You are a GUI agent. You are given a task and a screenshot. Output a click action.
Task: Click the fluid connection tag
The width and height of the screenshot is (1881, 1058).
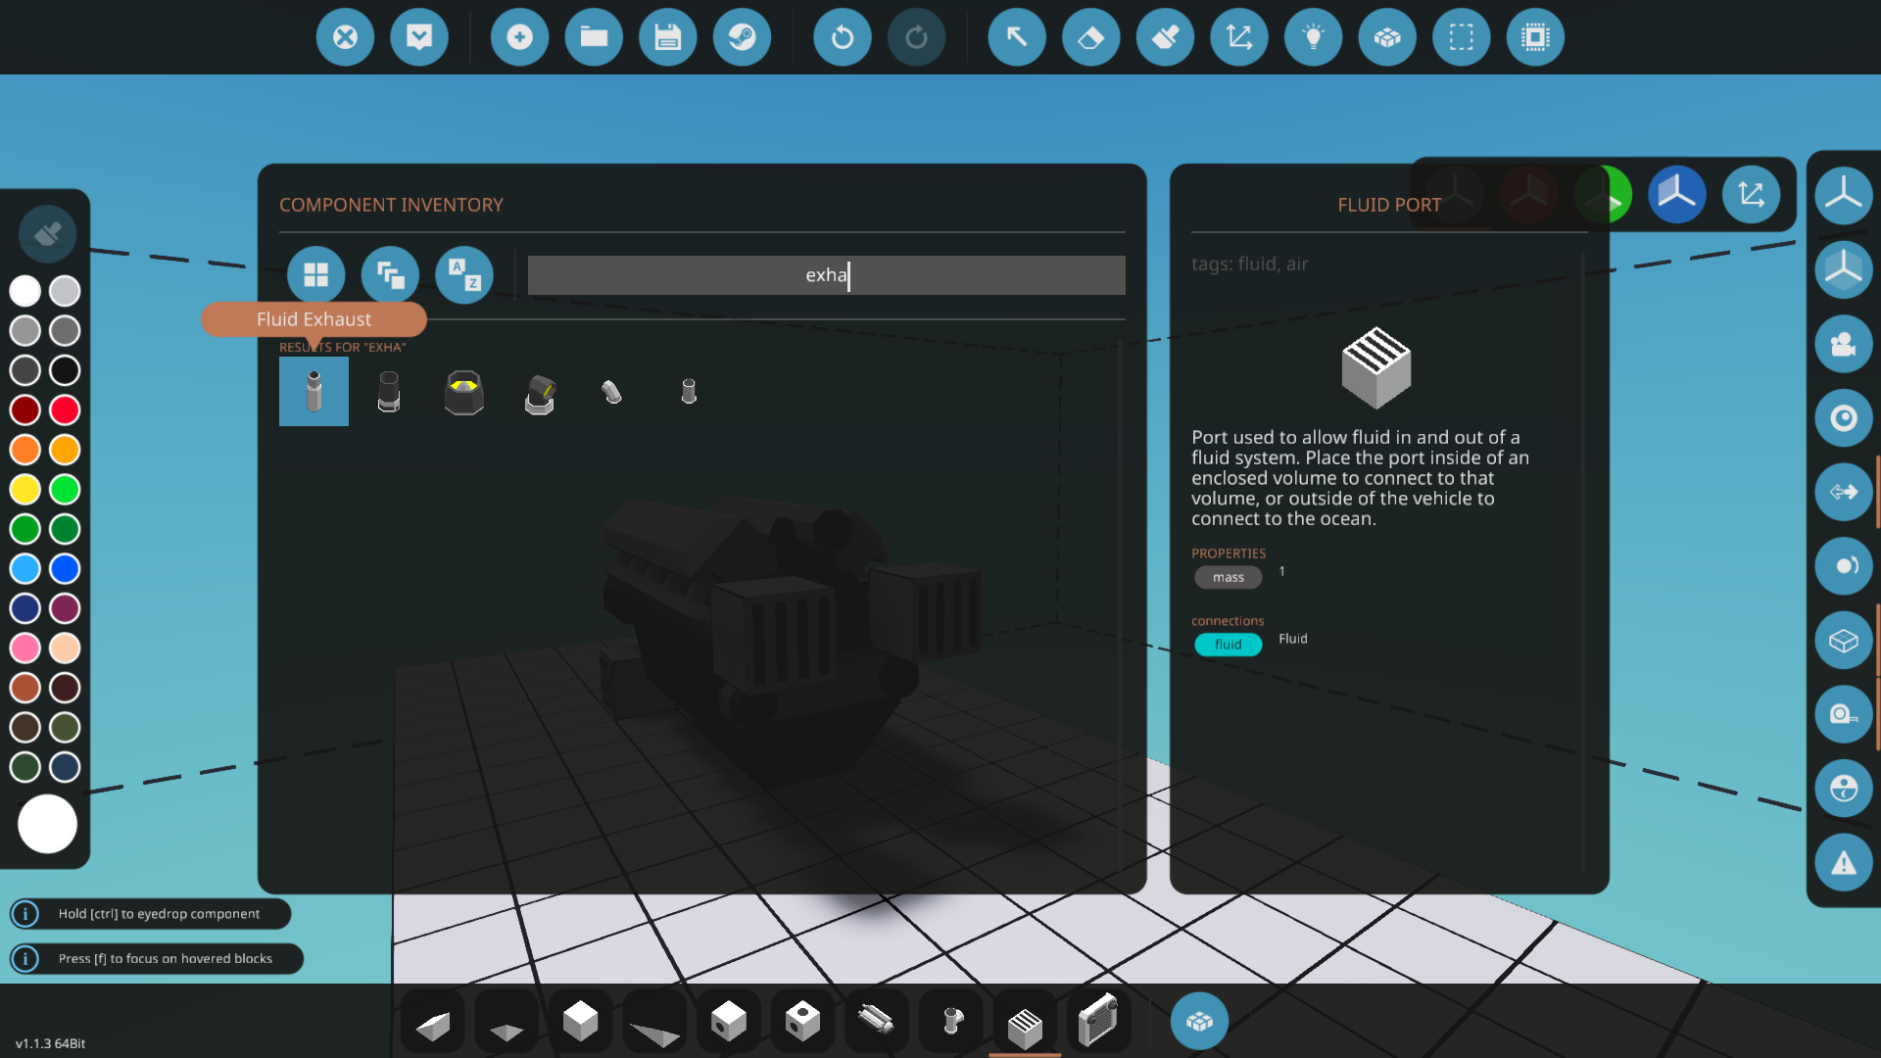[x=1228, y=645]
